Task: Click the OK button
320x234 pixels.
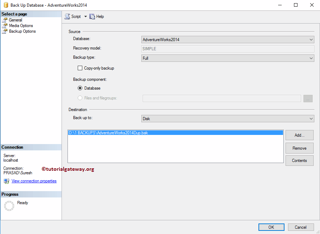Action: (x=271, y=227)
